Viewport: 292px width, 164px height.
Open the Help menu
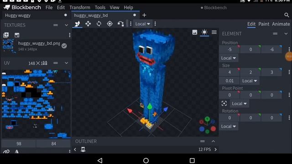pos(129,7)
